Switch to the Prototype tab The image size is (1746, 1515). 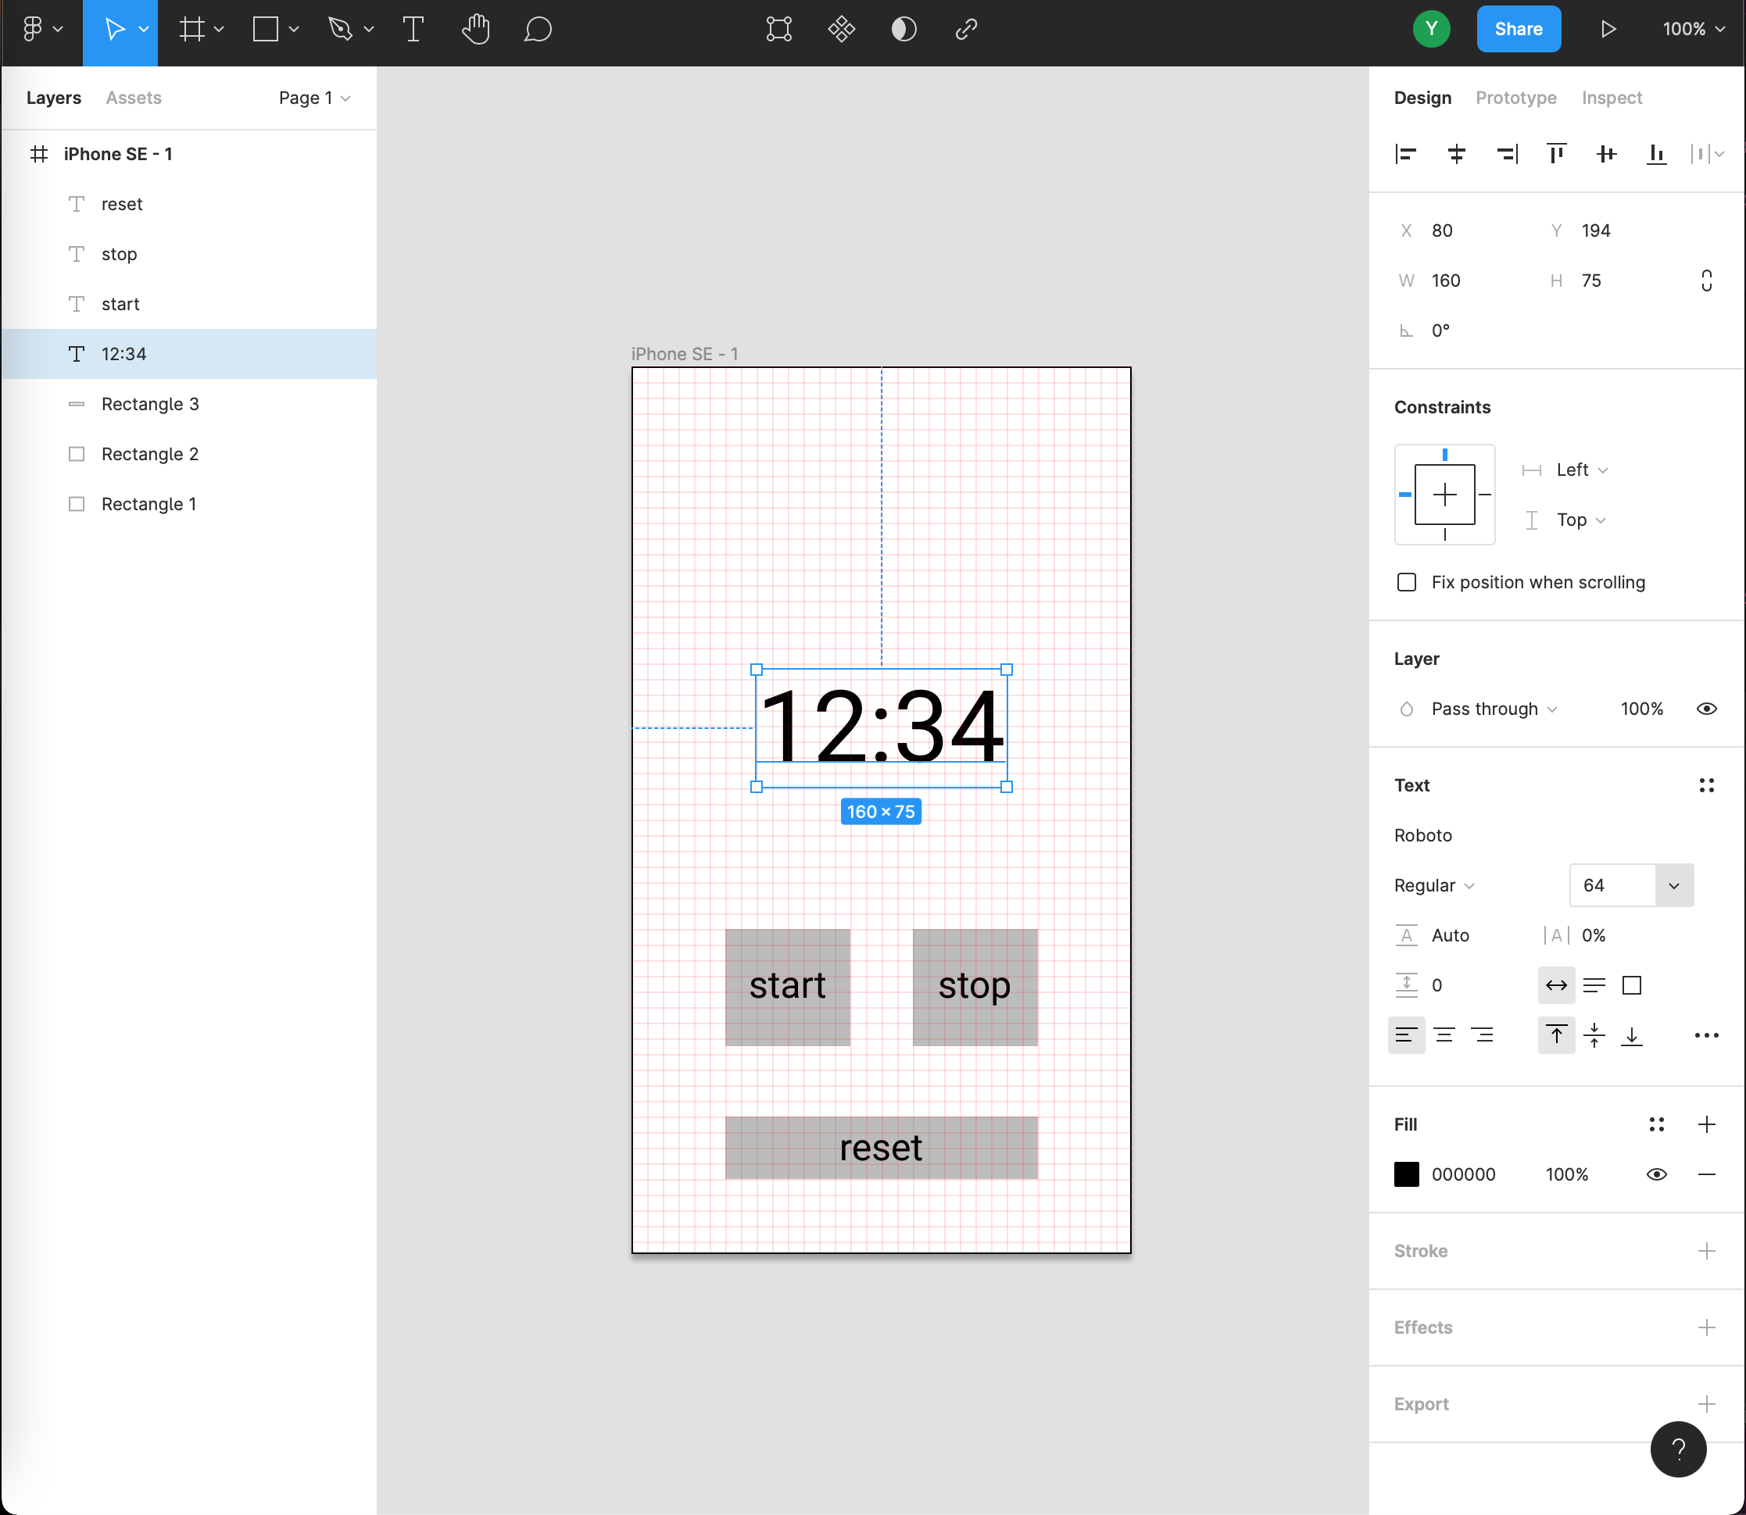tap(1515, 98)
